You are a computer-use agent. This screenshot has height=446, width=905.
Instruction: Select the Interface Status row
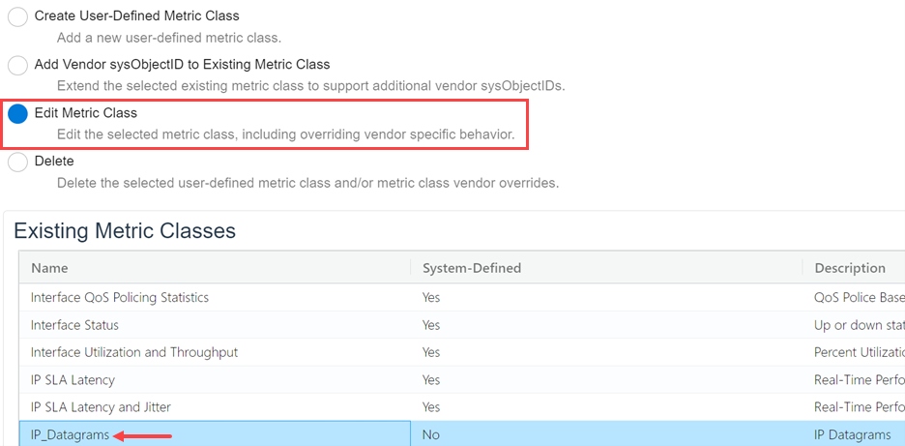77,324
